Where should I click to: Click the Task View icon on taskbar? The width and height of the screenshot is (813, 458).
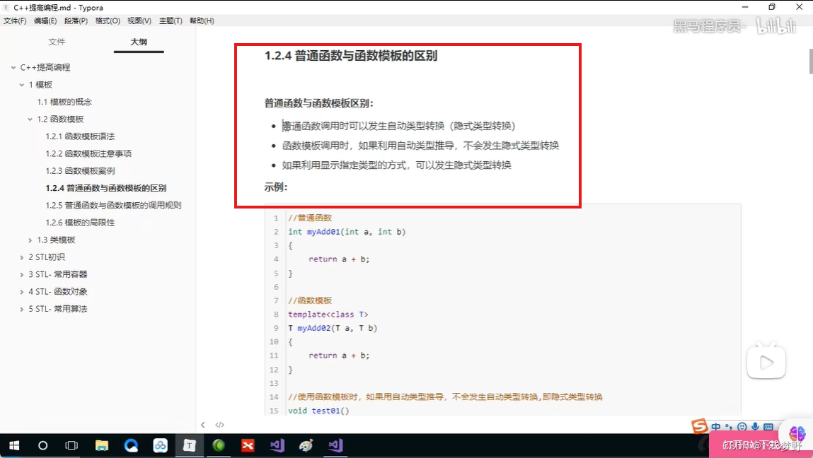71,445
